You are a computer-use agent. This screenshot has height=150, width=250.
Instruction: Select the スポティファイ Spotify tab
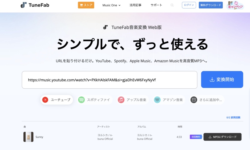pos(94,100)
